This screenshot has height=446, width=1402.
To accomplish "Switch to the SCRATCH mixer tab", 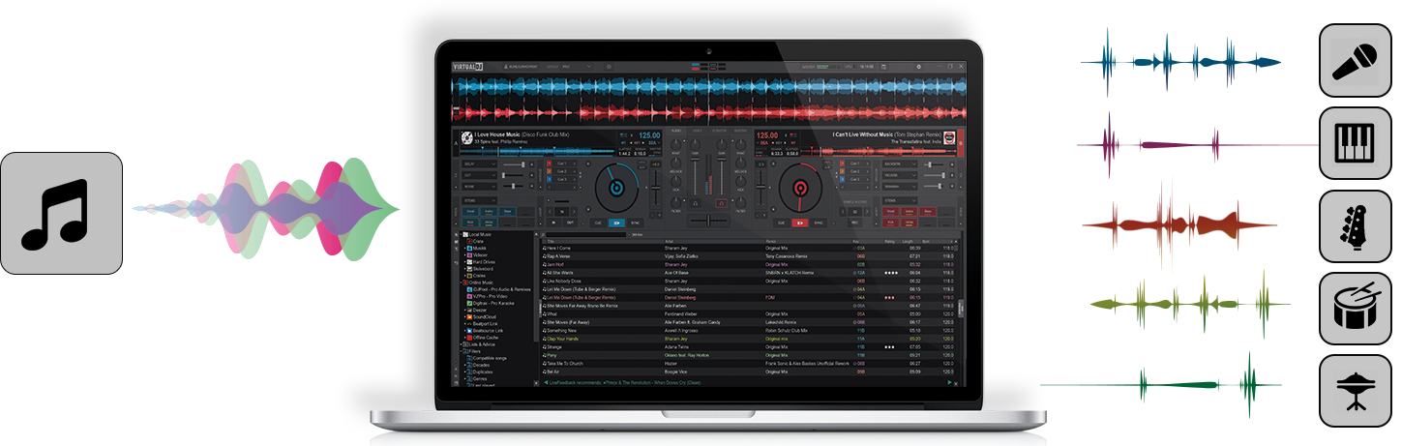I will pyautogui.click(x=719, y=130).
